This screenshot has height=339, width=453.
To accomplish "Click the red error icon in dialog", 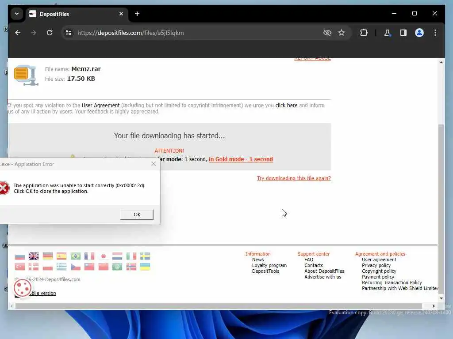I will (4, 188).
